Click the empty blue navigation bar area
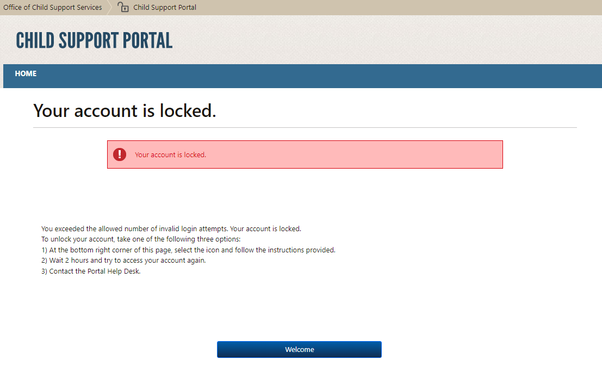Viewport: 602px width, 371px height. [x=326, y=76]
